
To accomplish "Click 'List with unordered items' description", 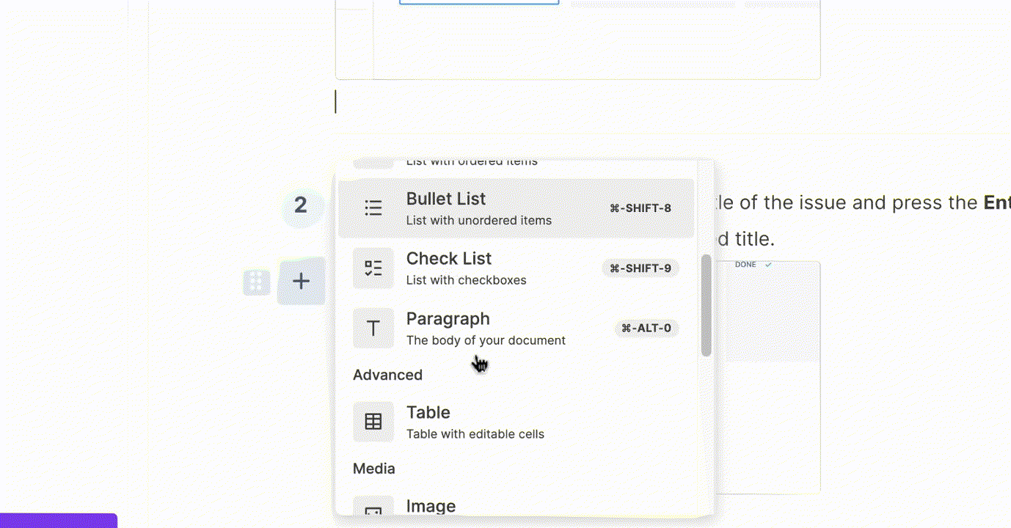I will (x=479, y=220).
